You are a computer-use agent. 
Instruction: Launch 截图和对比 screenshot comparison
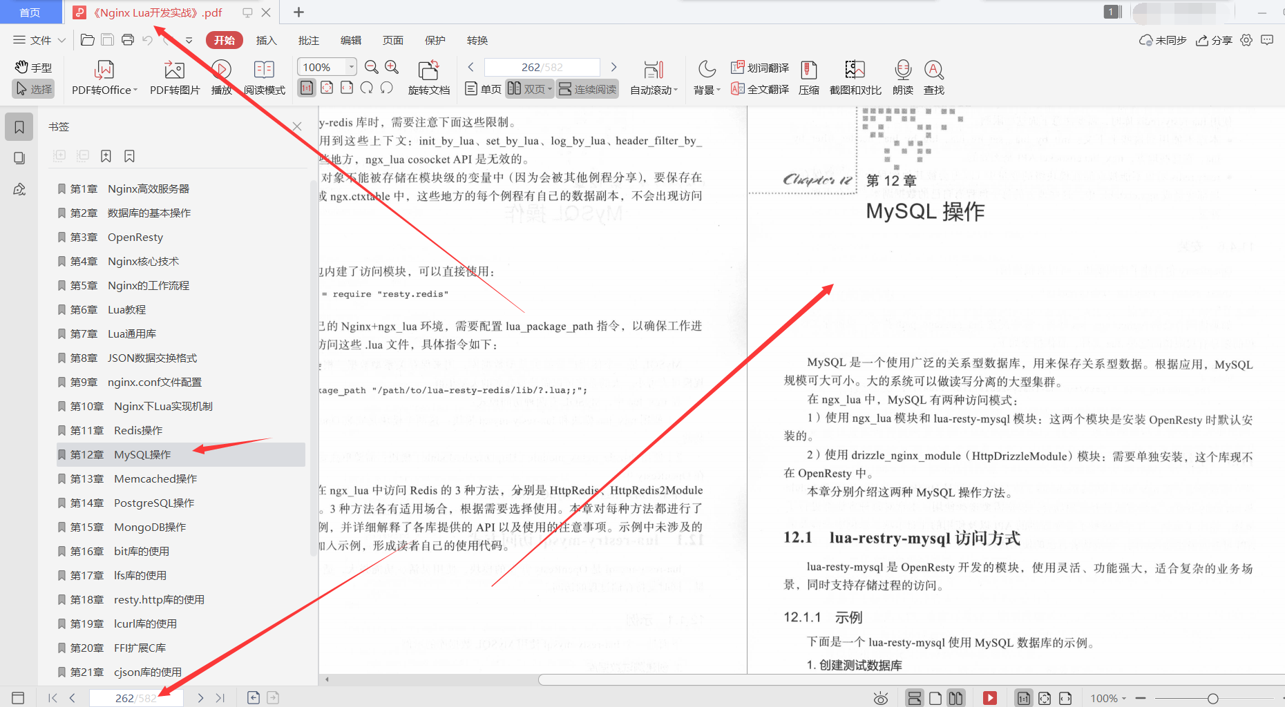[855, 77]
